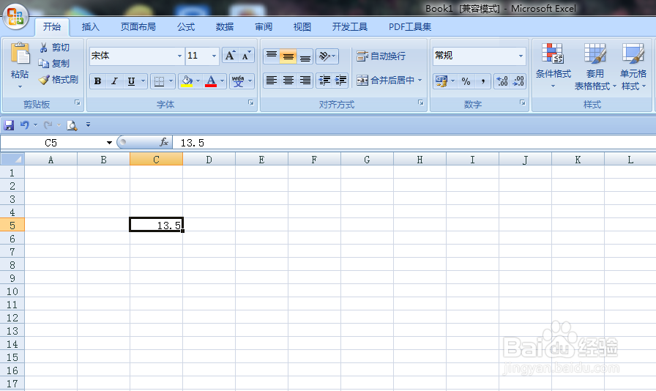This screenshot has width=656, height=391.
Task: Click the Office button logo
Action: coord(15,17)
